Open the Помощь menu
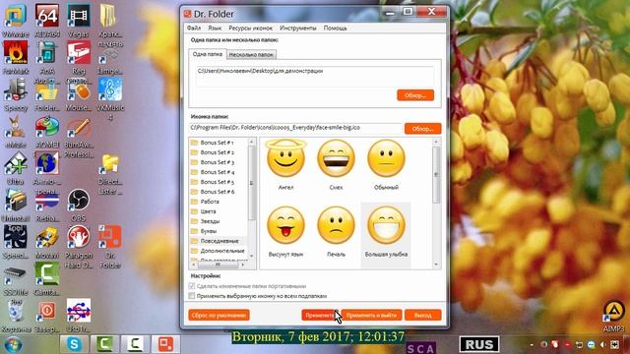This screenshot has height=354, width=630. [335, 29]
